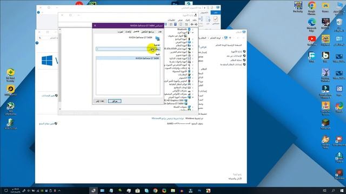Expand the لوحات المفاتيح category
Image resolution: width=346 pixels, height=194 pixels.
click(192, 87)
